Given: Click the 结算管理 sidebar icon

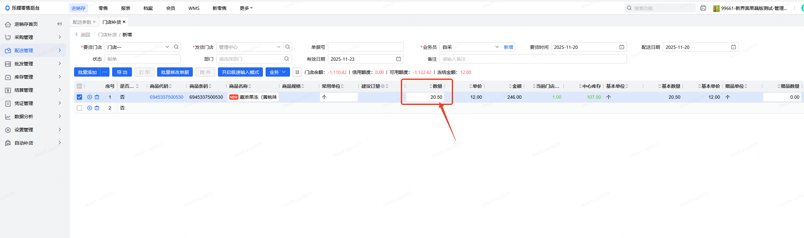Looking at the screenshot, I should (x=8, y=90).
